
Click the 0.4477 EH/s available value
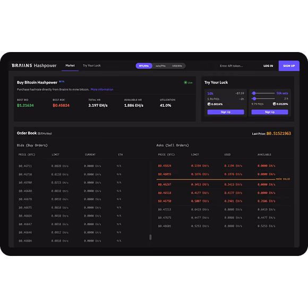click(267, 218)
